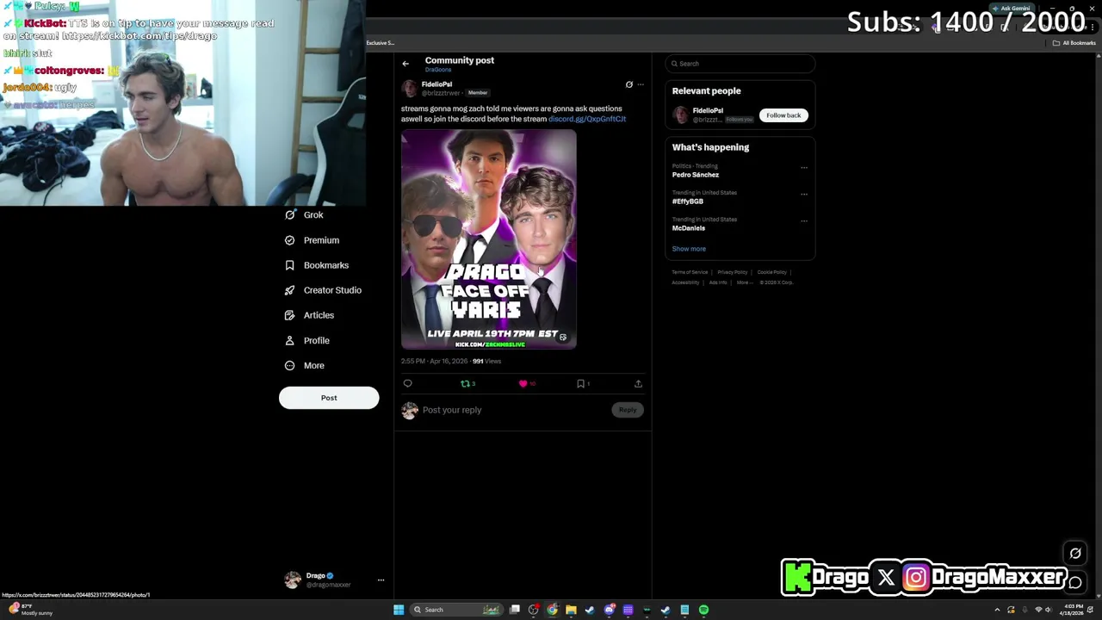The height and width of the screenshot is (620, 1102).
Task: Show hidden system tray icons
Action: (998, 610)
